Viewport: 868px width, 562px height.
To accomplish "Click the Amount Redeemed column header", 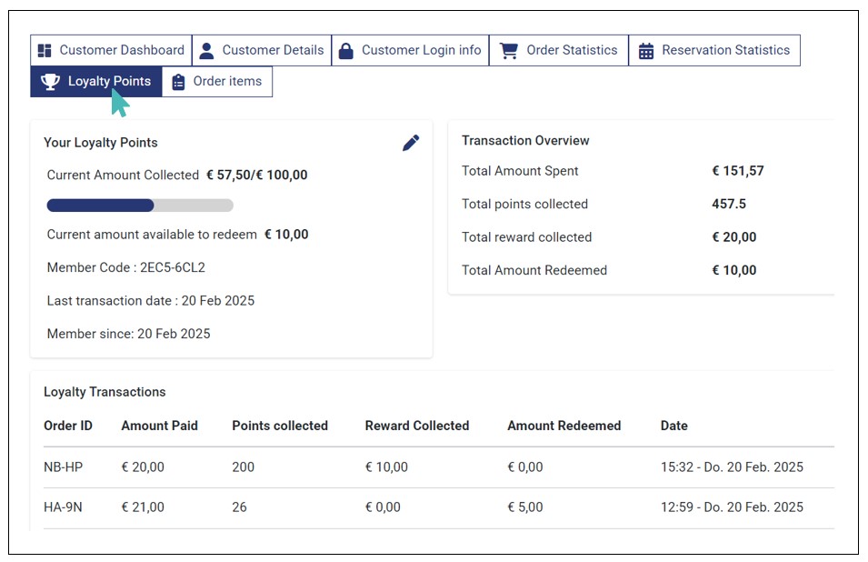I will point(564,426).
